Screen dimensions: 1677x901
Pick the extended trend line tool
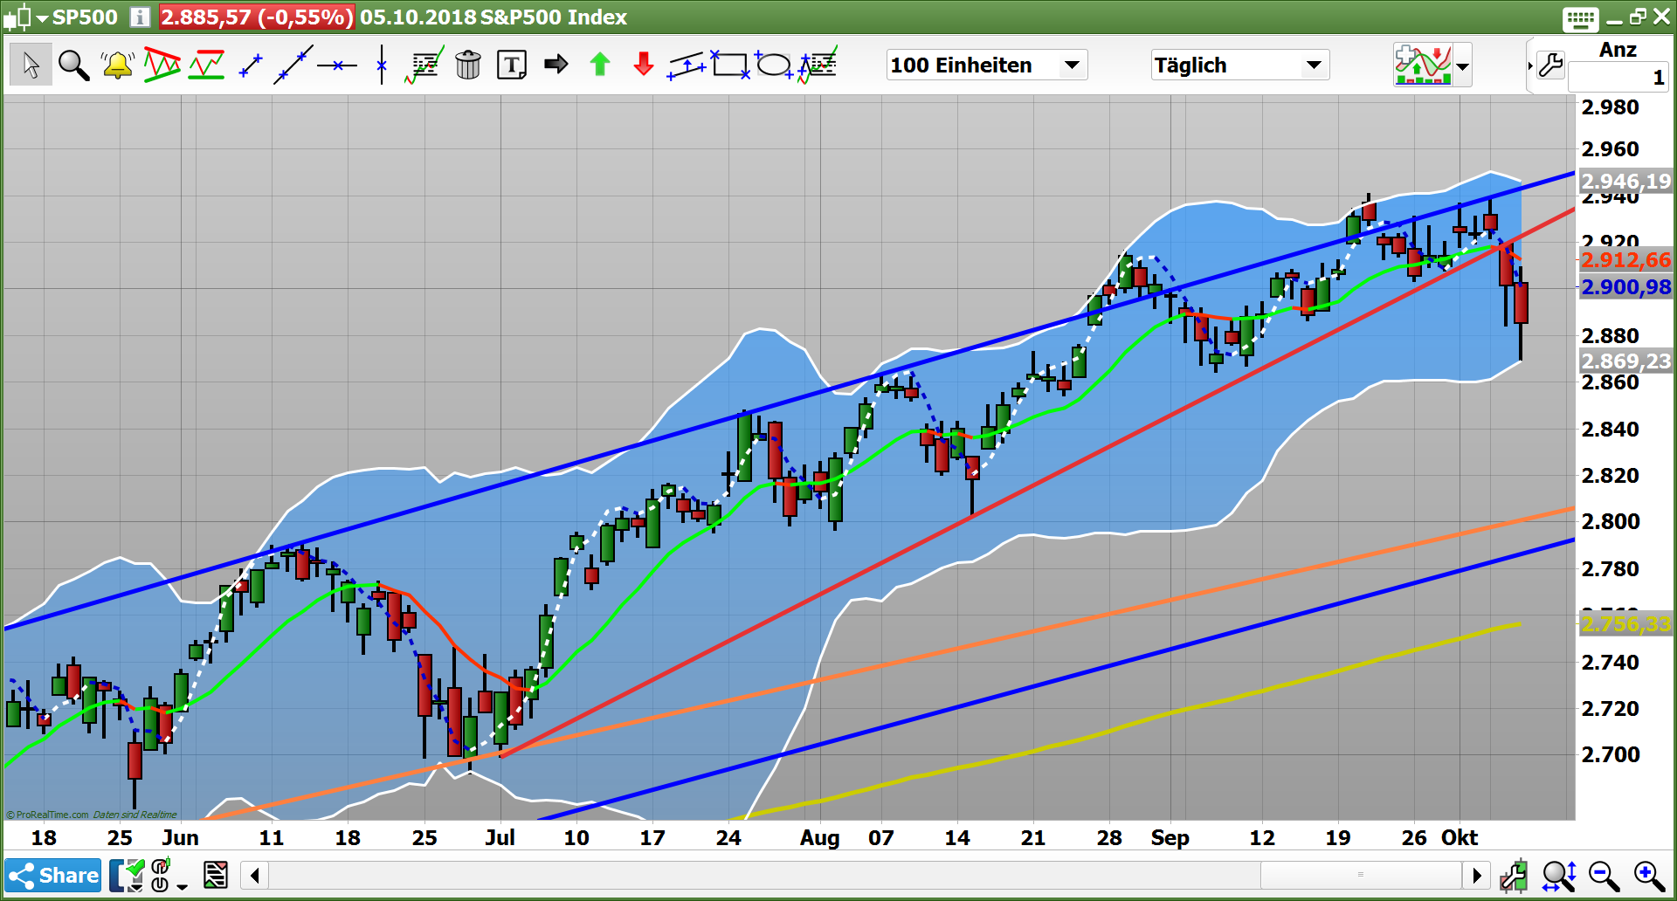[293, 65]
